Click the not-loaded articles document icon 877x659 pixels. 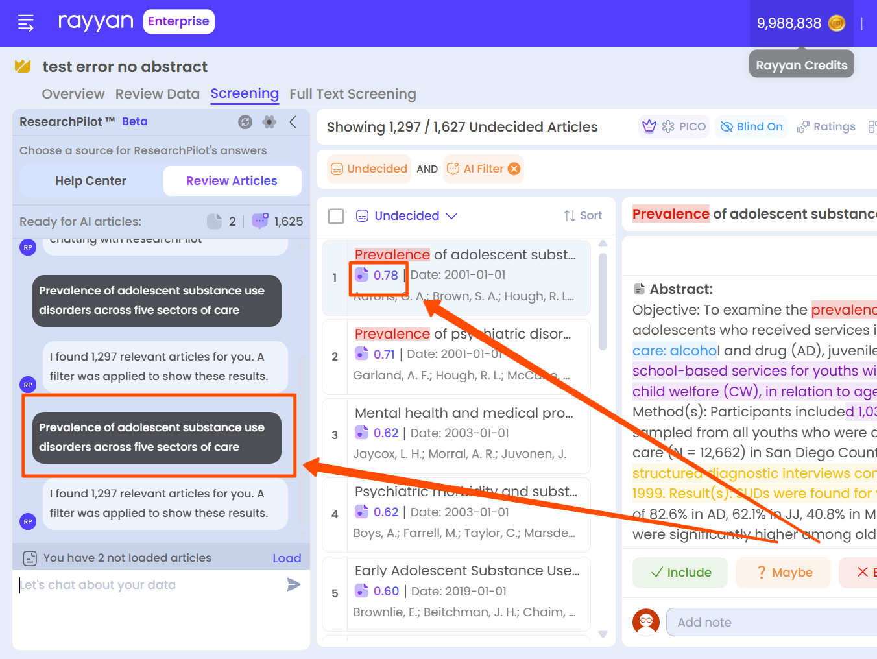(30, 558)
